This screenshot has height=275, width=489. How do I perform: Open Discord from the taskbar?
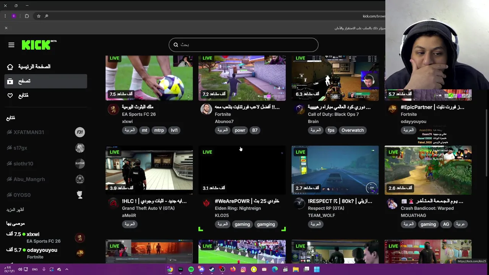201,270
